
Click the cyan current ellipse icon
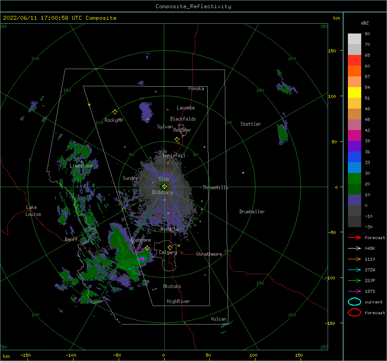[354, 302]
